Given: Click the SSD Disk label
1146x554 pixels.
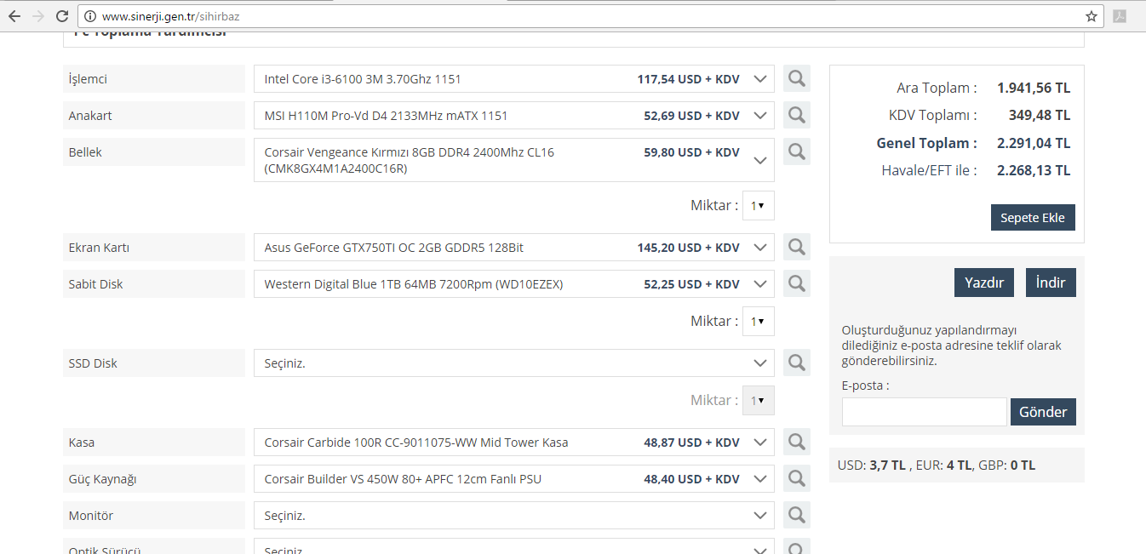Looking at the screenshot, I should point(93,363).
